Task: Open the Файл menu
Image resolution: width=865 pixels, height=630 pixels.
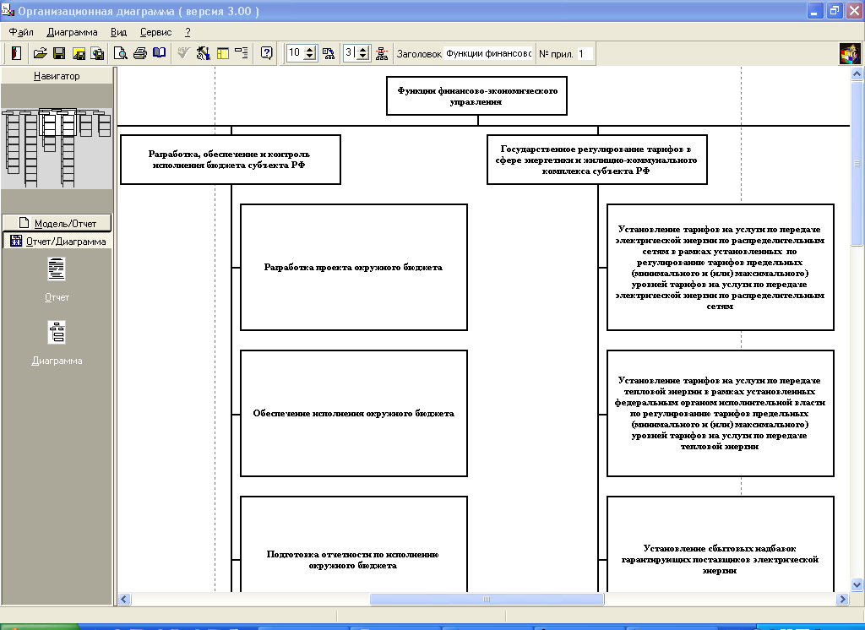Action: pos(21,32)
